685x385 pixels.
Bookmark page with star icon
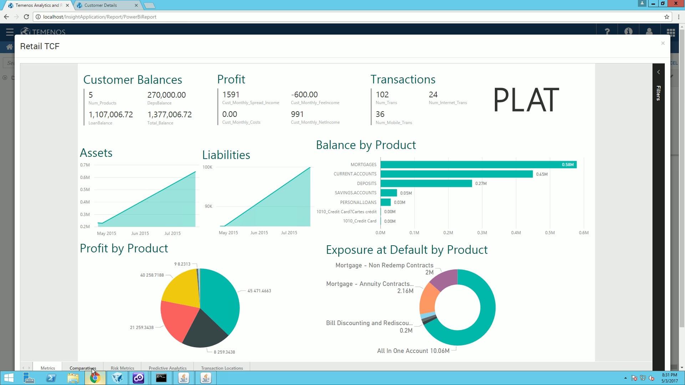point(666,17)
